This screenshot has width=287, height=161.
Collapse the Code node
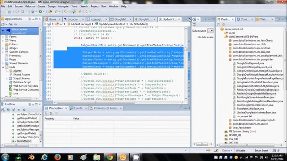pos(3,67)
